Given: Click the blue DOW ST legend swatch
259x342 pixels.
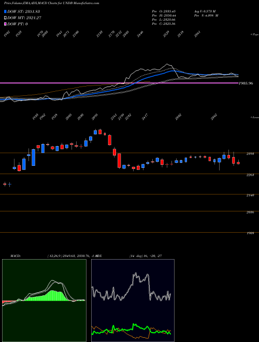Looking at the screenshot, I should tap(5, 11).
